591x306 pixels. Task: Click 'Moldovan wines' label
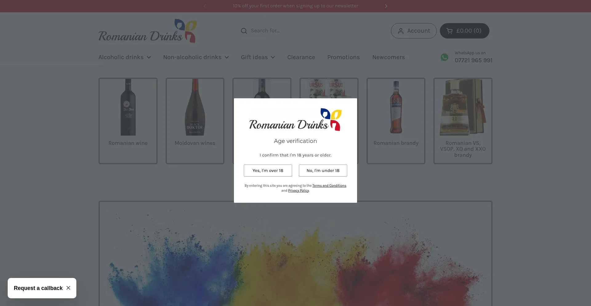tap(195, 143)
